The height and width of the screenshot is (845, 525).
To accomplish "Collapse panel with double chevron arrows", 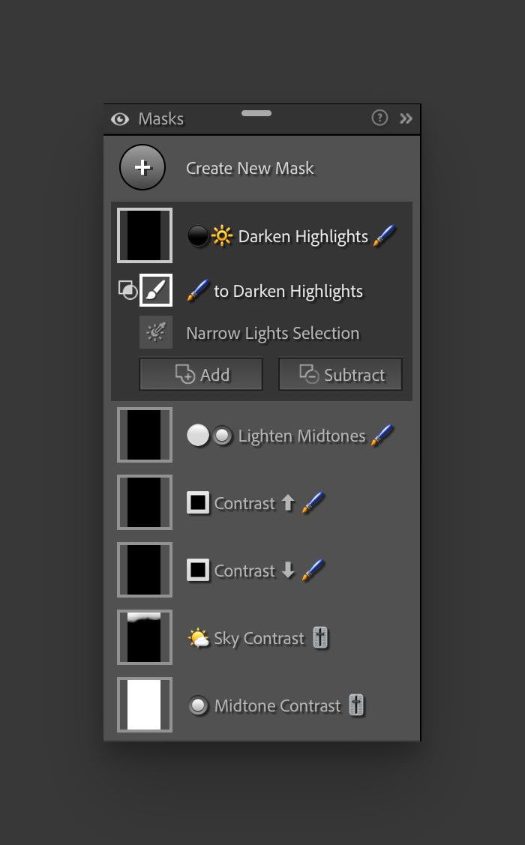I will 406,118.
